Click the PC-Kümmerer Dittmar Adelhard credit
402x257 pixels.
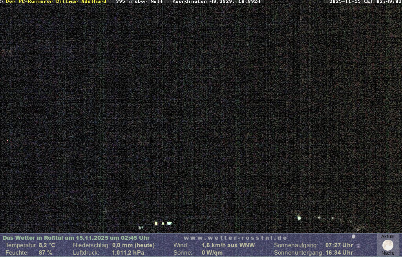click(x=56, y=2)
